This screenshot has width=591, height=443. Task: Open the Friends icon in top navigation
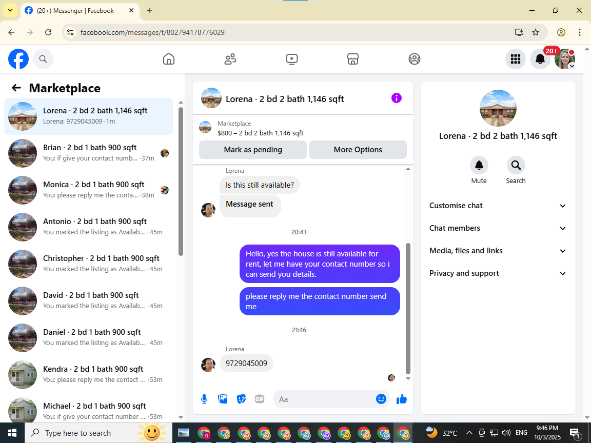click(x=230, y=59)
